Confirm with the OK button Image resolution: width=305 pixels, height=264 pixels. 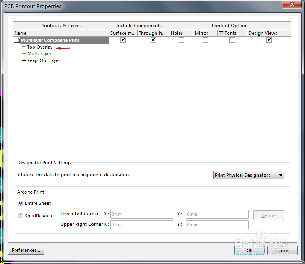[x=249, y=251]
